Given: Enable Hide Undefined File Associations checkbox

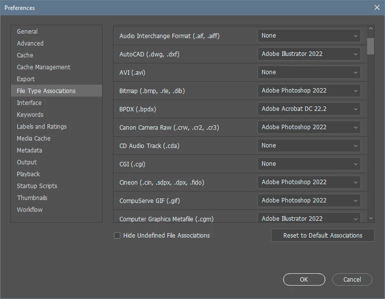Looking at the screenshot, I should point(117,236).
